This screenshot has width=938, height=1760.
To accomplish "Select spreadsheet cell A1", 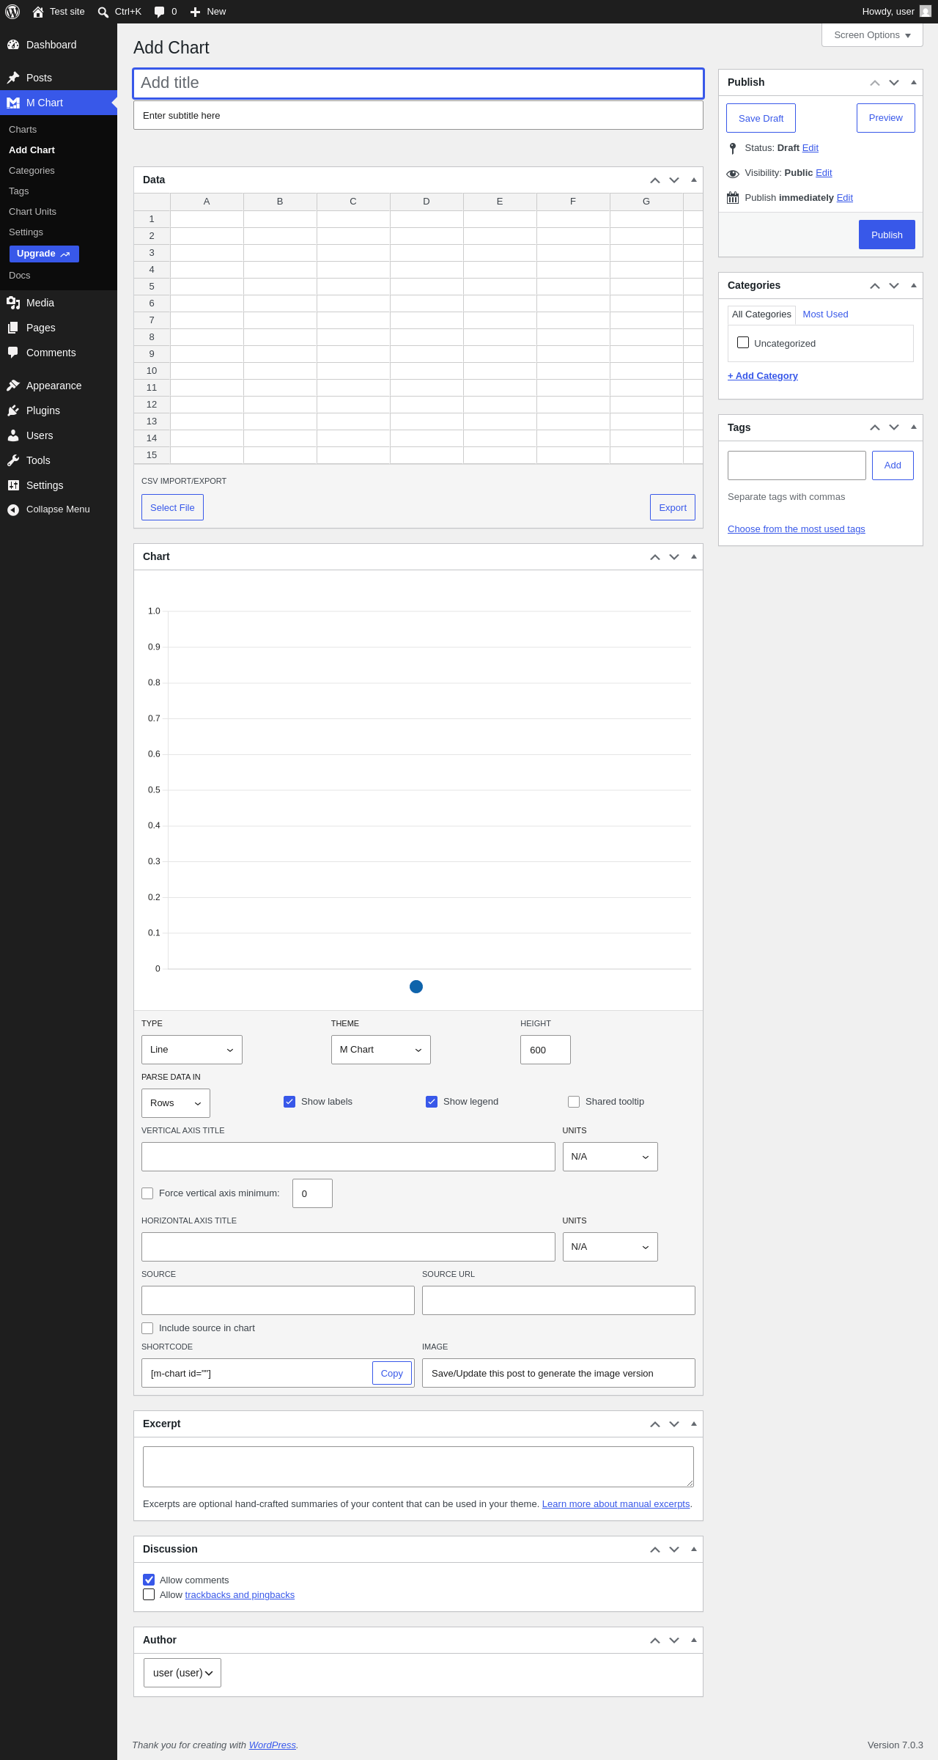I will pos(207,219).
